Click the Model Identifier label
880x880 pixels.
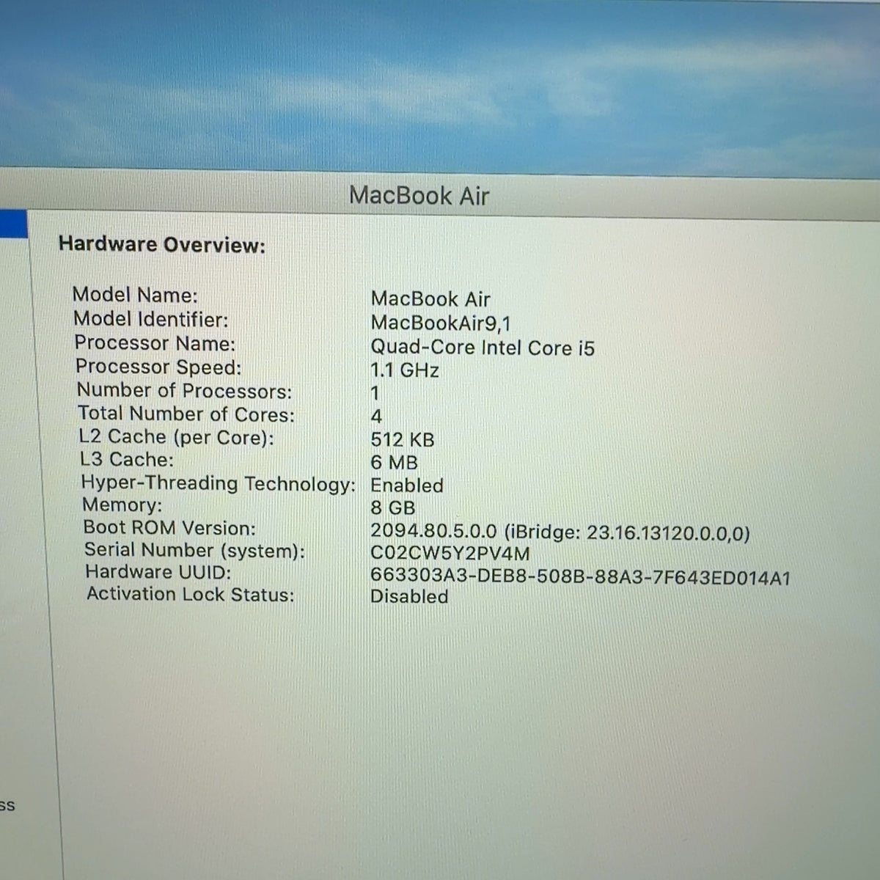coord(151,319)
